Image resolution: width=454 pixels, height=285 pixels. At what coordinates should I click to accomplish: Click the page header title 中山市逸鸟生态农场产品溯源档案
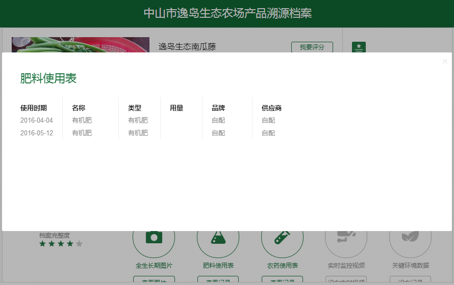pyautogui.click(x=227, y=13)
